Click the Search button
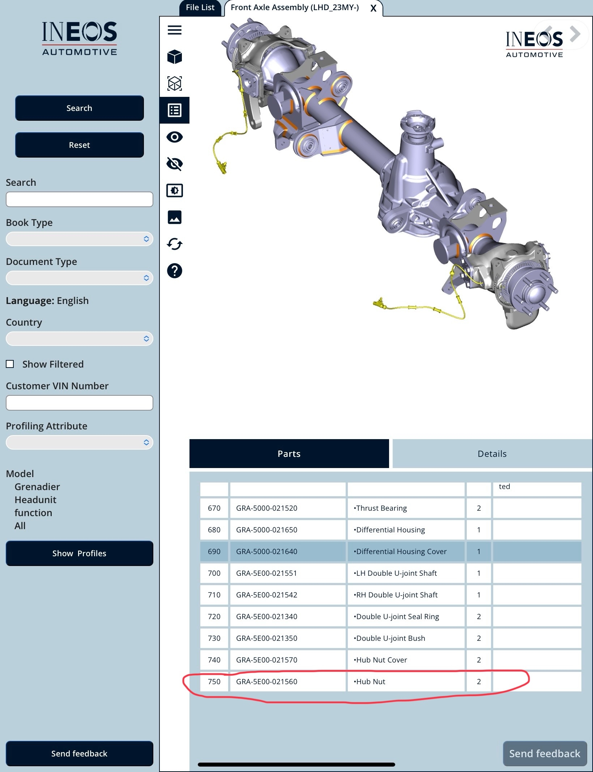 (x=79, y=108)
